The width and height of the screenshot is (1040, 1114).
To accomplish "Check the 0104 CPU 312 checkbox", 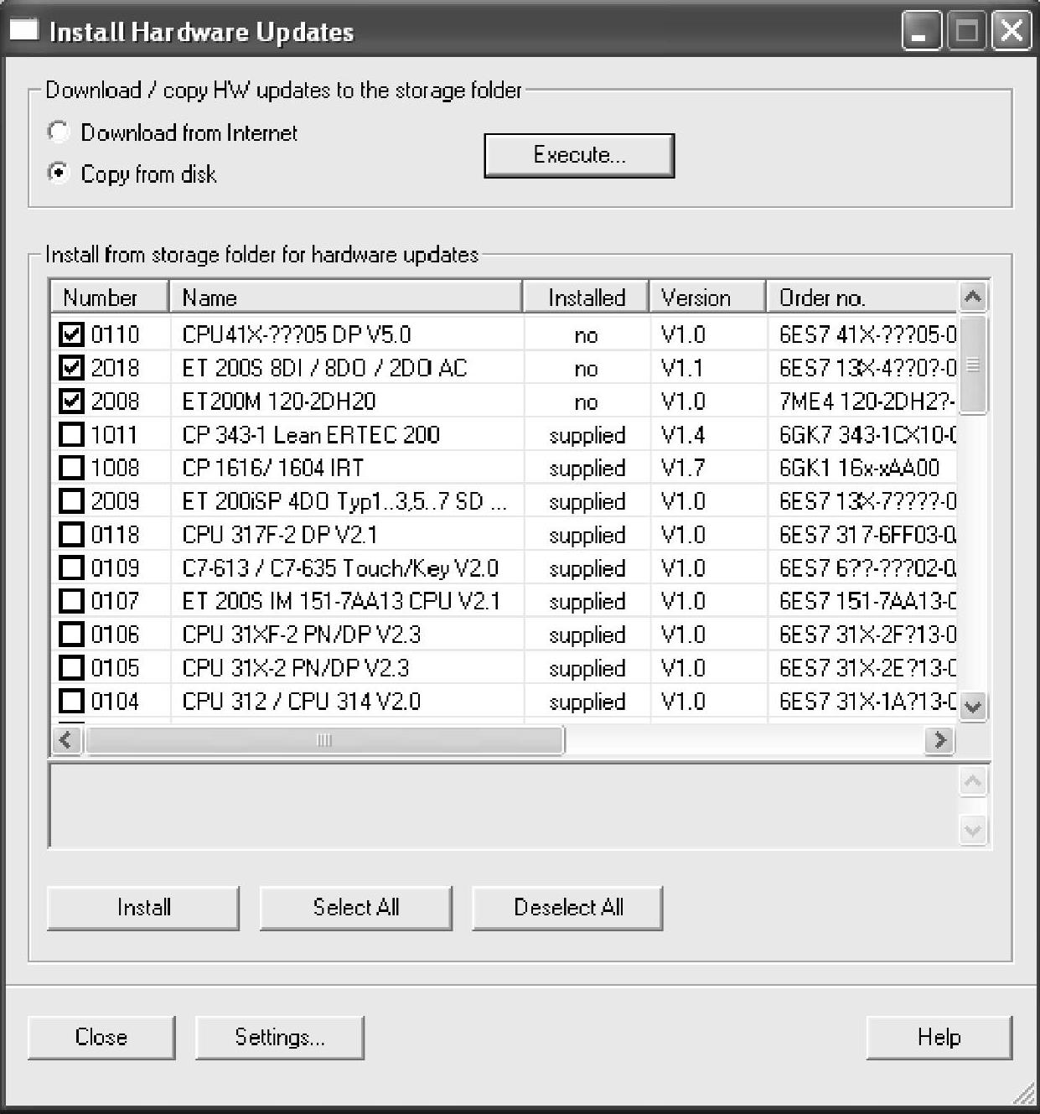I will [x=72, y=701].
